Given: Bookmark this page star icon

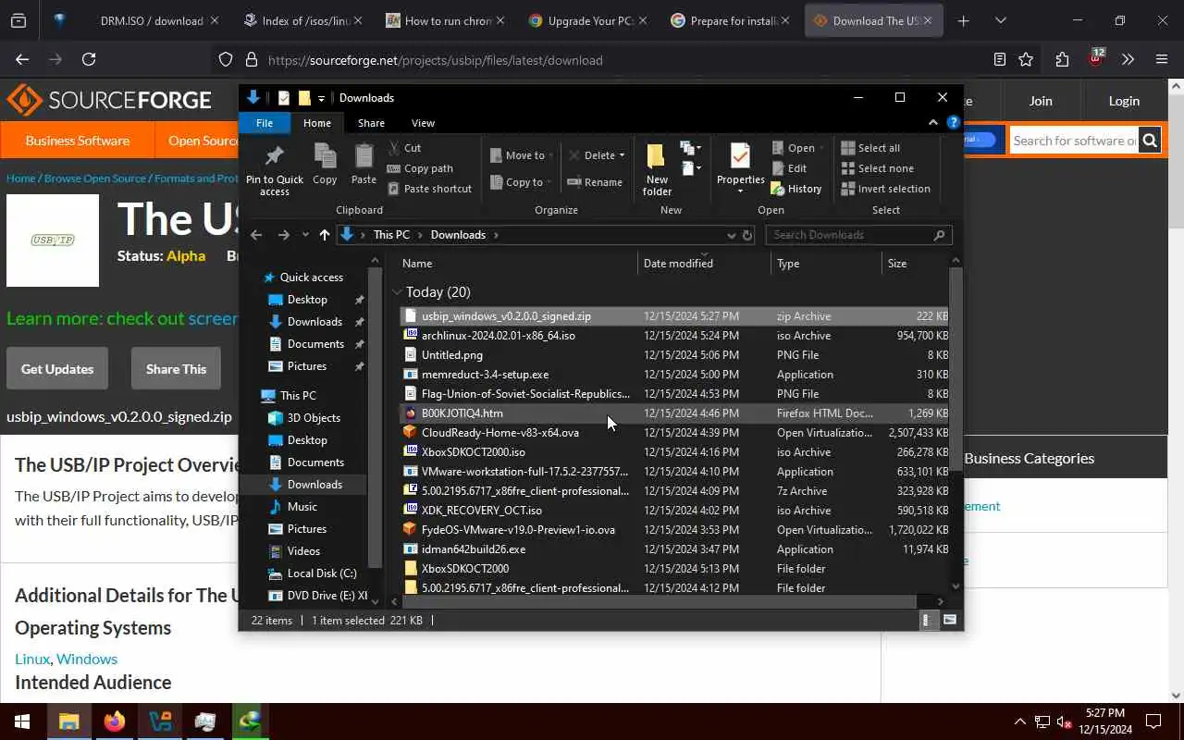Looking at the screenshot, I should coord(1026,60).
